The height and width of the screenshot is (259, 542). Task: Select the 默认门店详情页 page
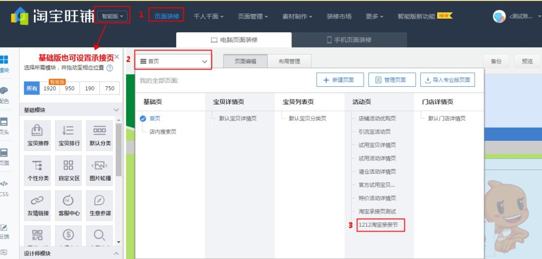tap(447, 118)
